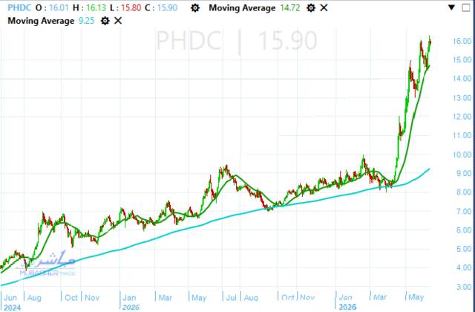
Task: Open settings for Moving Average 14.72
Action: coord(311,8)
